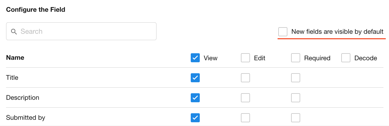Uncheck View for the Description field
This screenshot has height=126, width=389.
pos(195,98)
